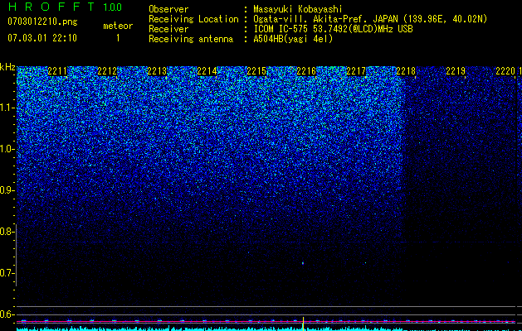522x331 pixels.
Task: Click the 2215 time marker
Action: point(256,71)
